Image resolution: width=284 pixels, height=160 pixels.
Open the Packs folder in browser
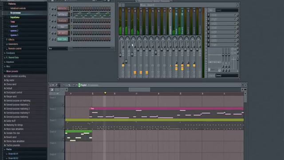(x=9, y=149)
